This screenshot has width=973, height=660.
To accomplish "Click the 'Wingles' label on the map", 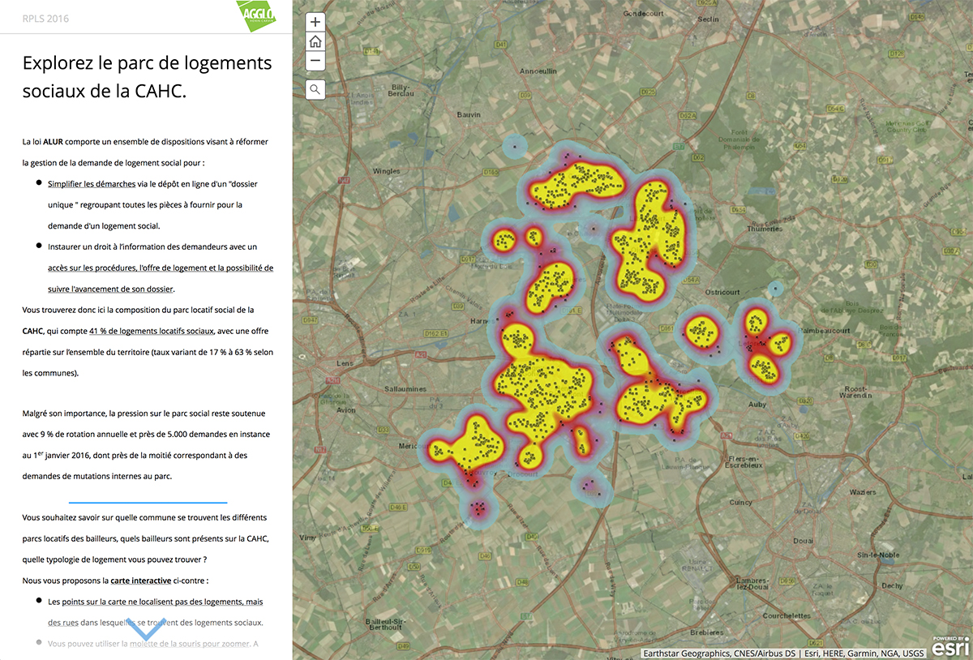I will [386, 171].
